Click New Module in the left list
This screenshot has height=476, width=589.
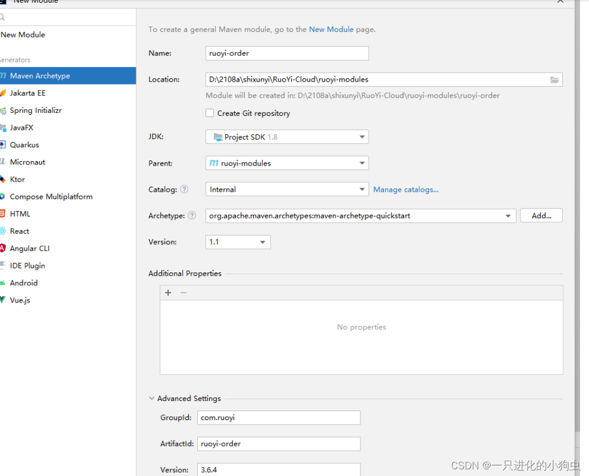pyautogui.click(x=68, y=35)
